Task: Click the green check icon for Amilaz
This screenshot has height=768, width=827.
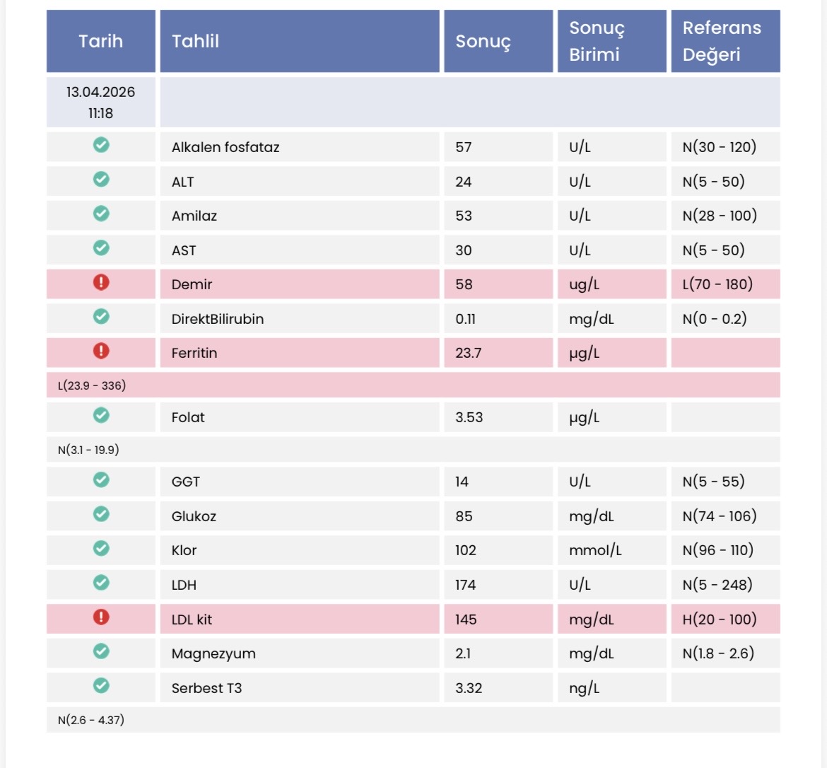Action: (101, 214)
